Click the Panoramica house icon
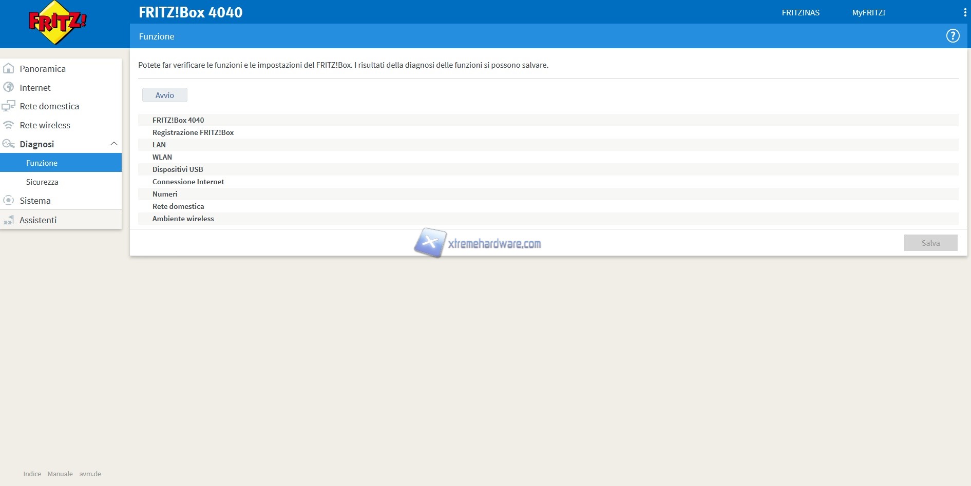Image resolution: width=971 pixels, height=486 pixels. pyautogui.click(x=9, y=68)
